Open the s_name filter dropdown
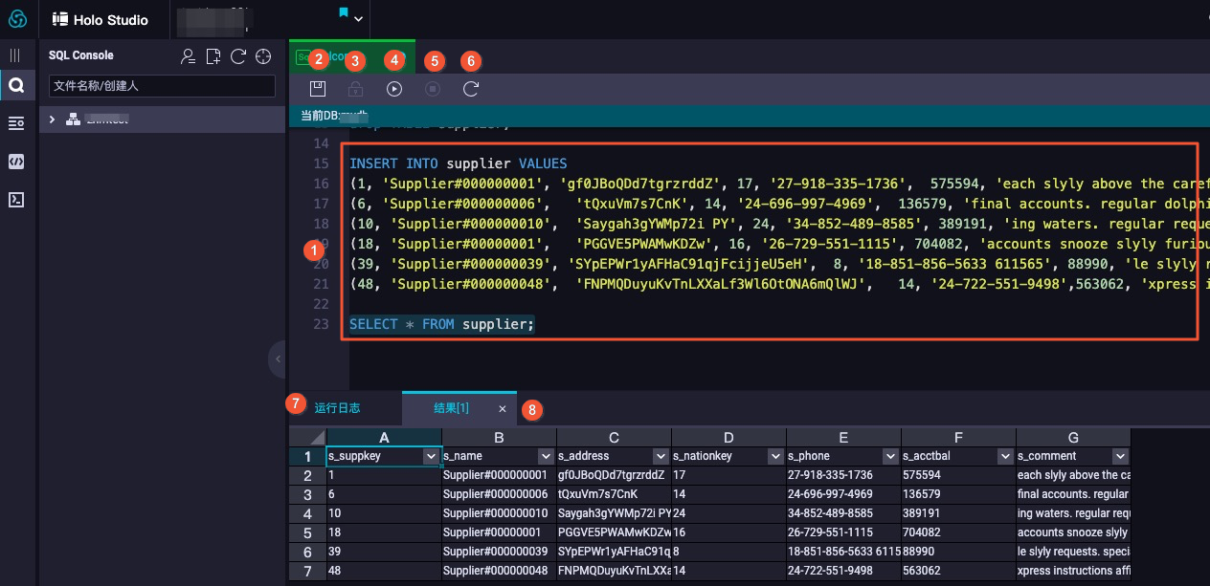The image size is (1210, 586). 546,457
